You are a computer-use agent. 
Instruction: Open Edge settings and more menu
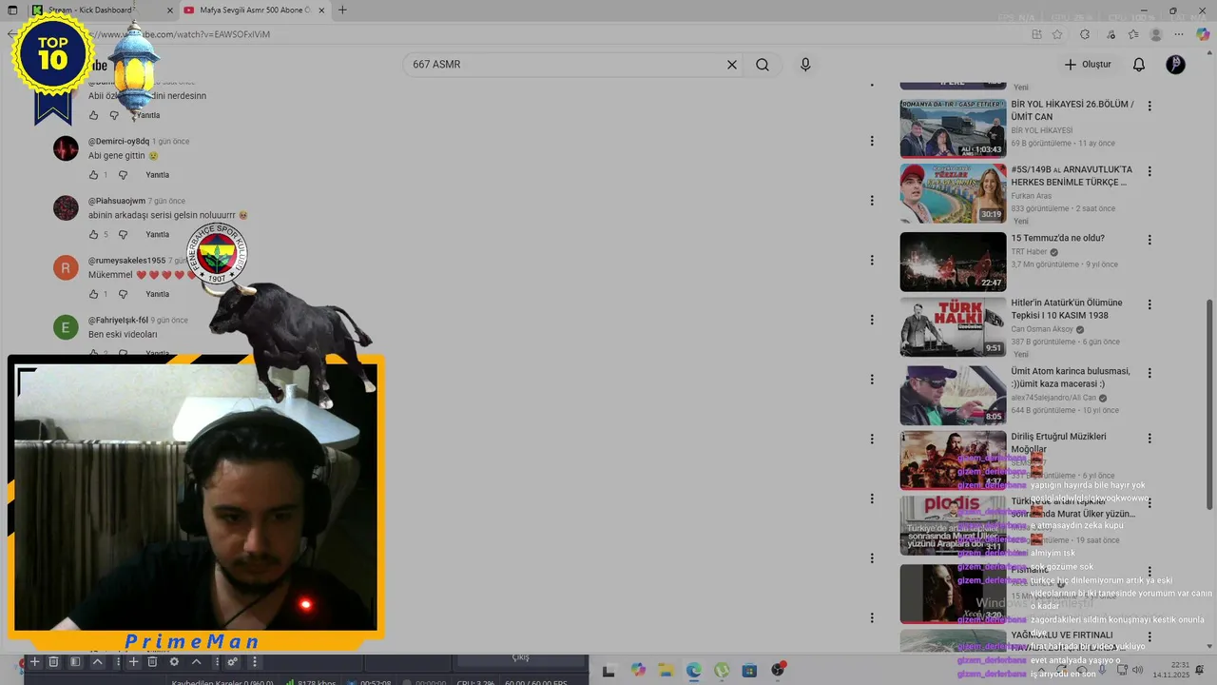[x=1180, y=34]
